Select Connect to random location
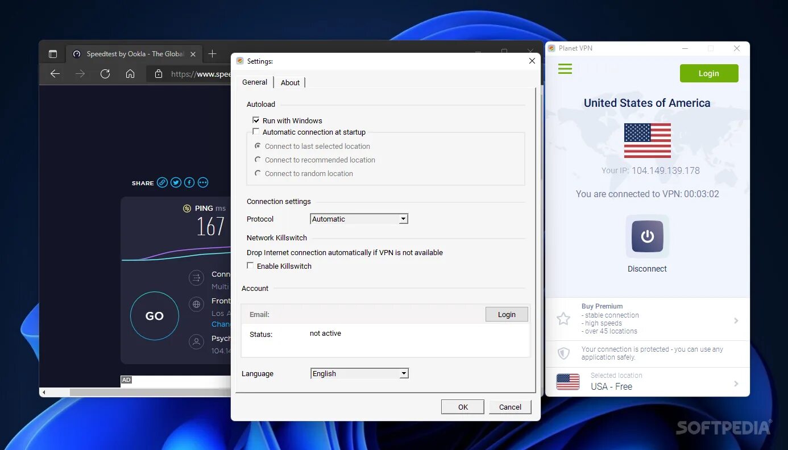The image size is (788, 450). click(258, 173)
